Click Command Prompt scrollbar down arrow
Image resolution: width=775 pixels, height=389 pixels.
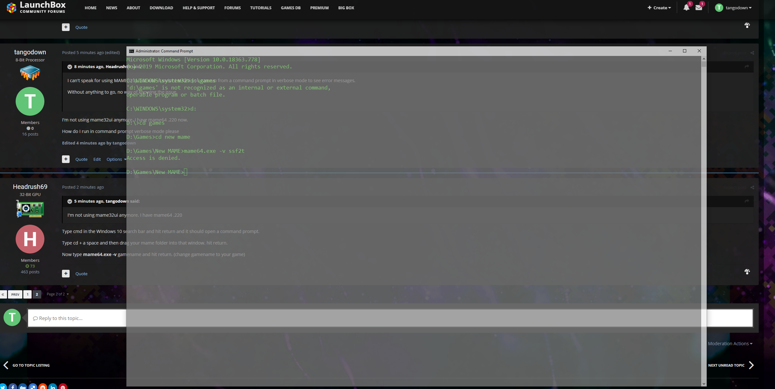[x=704, y=384]
